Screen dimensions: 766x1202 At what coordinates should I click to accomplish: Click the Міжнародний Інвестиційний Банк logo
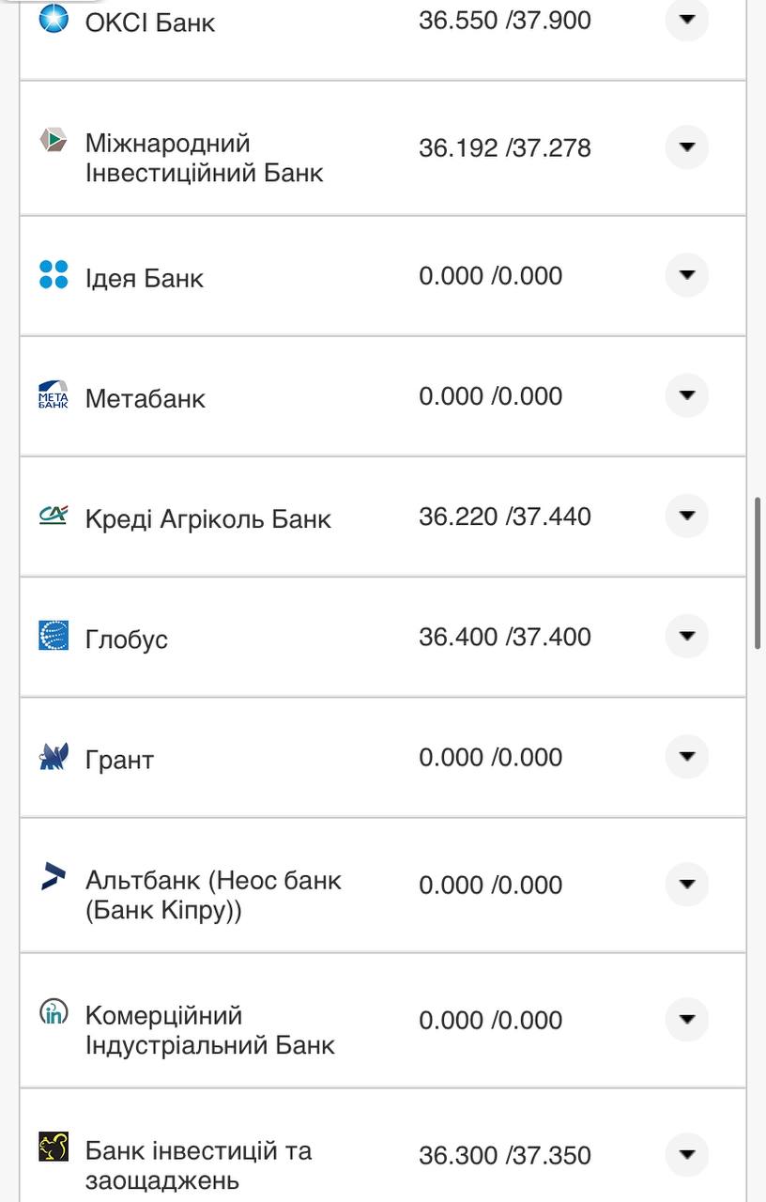tap(54, 141)
